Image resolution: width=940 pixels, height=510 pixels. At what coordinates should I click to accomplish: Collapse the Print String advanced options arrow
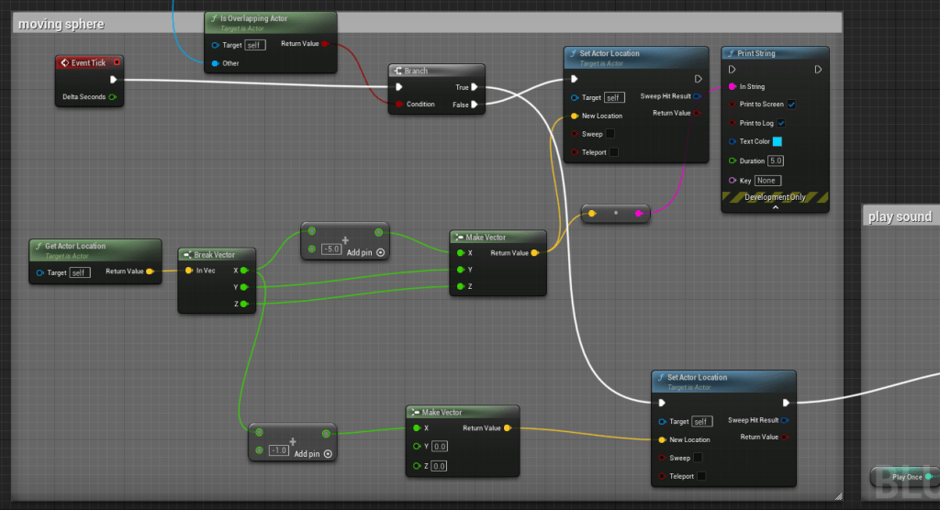(775, 208)
